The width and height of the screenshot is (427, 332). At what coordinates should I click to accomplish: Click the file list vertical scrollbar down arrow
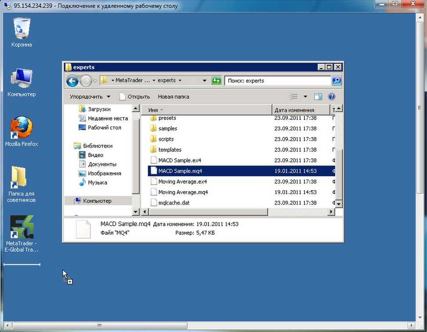pos(338,204)
